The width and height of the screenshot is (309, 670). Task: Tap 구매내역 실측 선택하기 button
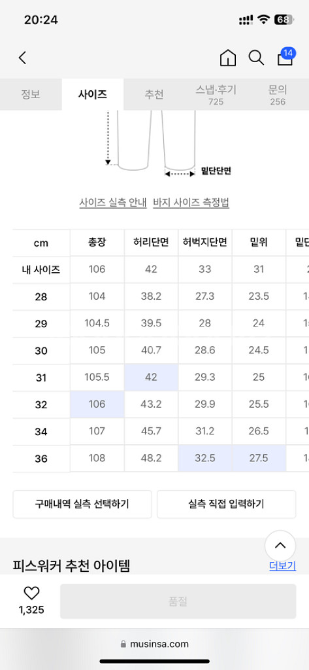tap(82, 504)
